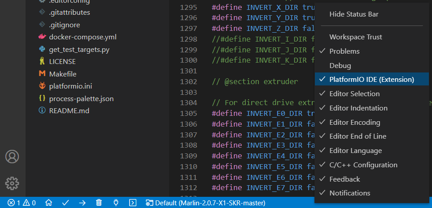Uncheck PlatformIO IDE (Extension) status item
This screenshot has width=432, height=208.
pos(371,80)
